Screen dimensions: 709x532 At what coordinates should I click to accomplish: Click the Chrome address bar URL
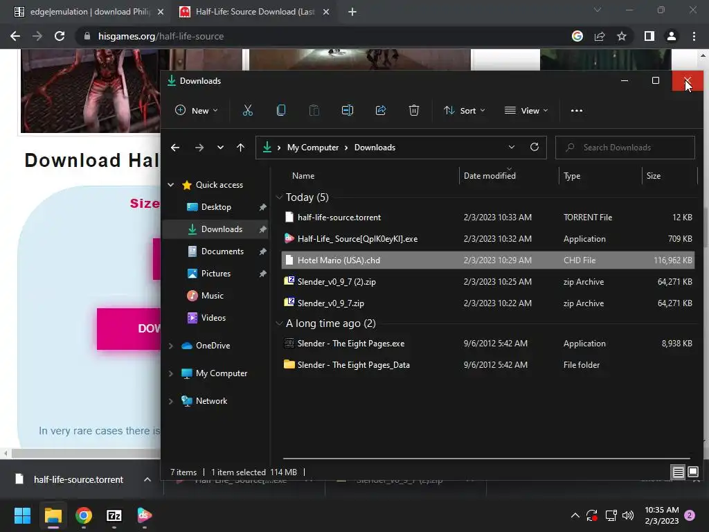tap(161, 36)
